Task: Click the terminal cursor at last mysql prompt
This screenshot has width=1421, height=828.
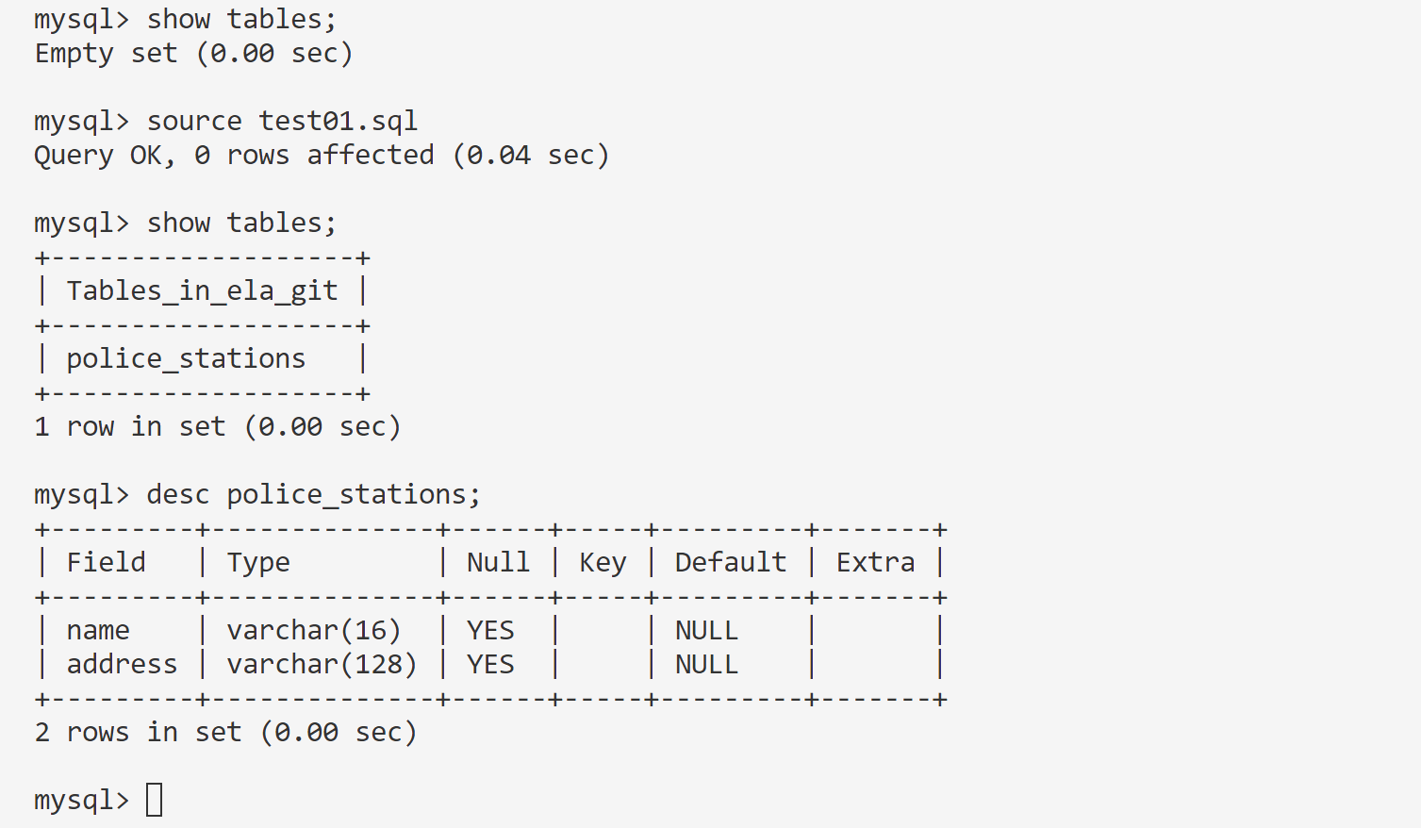Action: pos(155,800)
